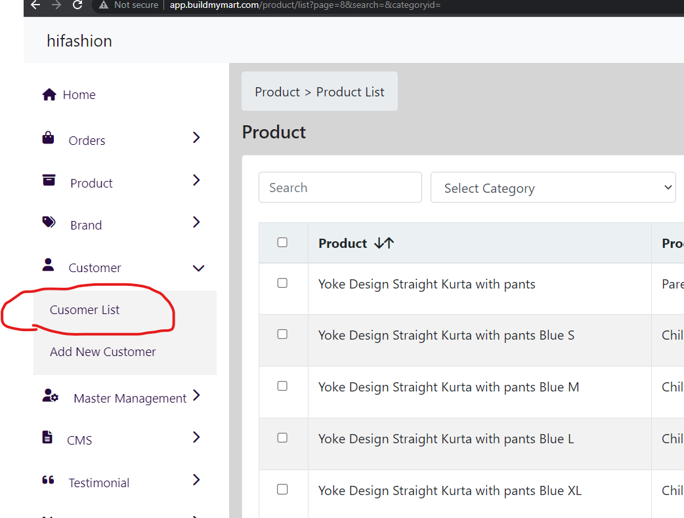The image size is (684, 518).
Task: Expand the CMS menu chevron
Action: click(196, 437)
